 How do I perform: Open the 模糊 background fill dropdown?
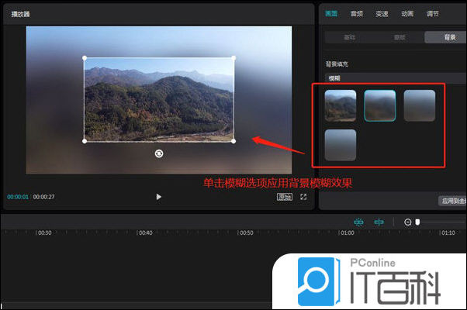point(396,78)
